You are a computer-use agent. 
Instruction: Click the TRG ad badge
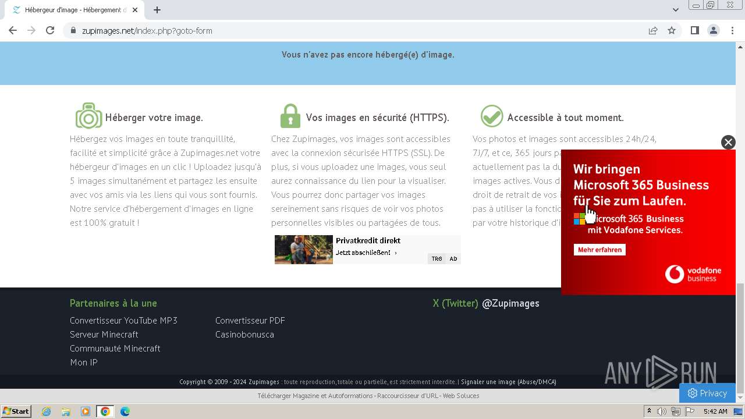tap(437, 258)
